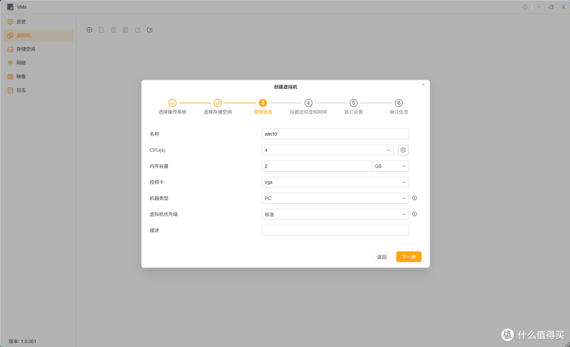The image size is (570, 347).
Task: Click the 返回 button
Action: (382, 257)
